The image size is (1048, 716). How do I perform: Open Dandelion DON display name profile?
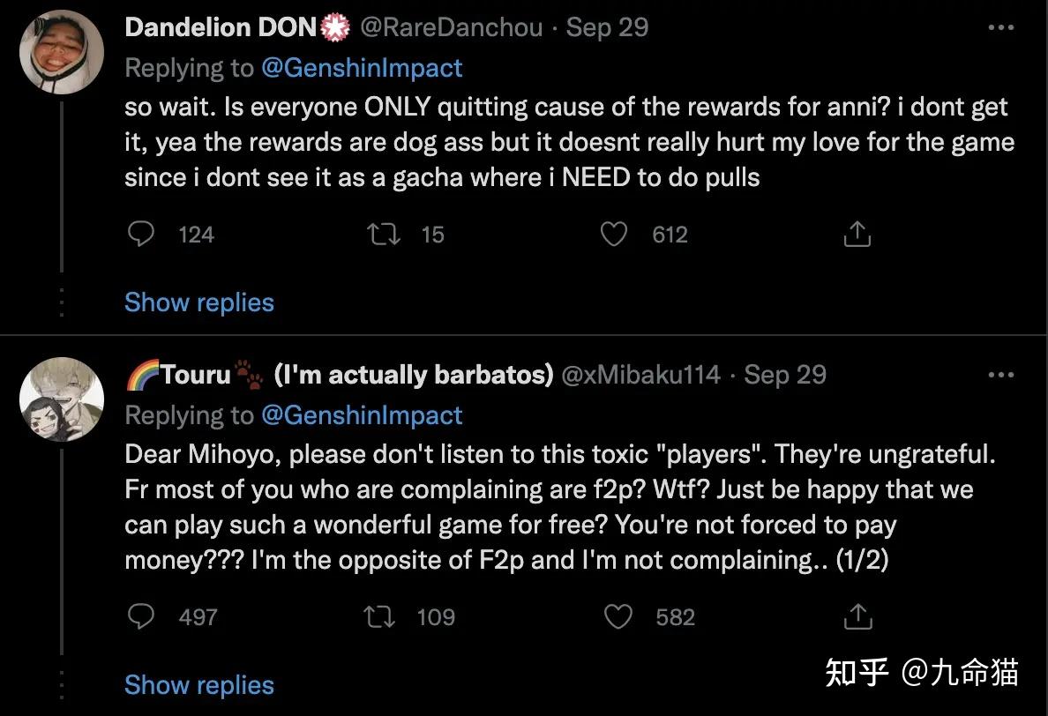click(x=221, y=27)
